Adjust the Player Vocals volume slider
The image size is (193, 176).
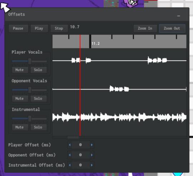point(29,61)
